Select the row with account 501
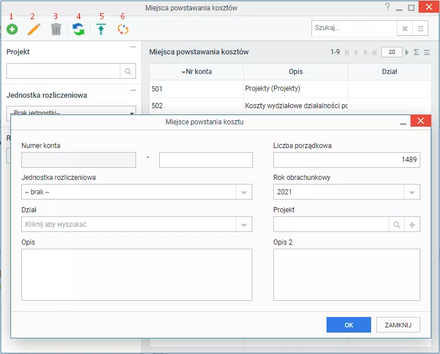Screen dimensions: 440x354 (x=290, y=89)
